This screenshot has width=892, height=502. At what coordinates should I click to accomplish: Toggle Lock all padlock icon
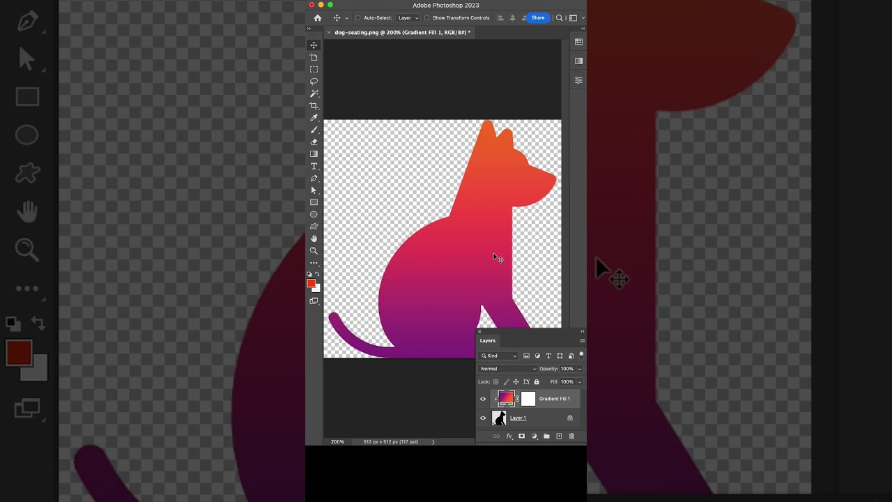pyautogui.click(x=537, y=382)
